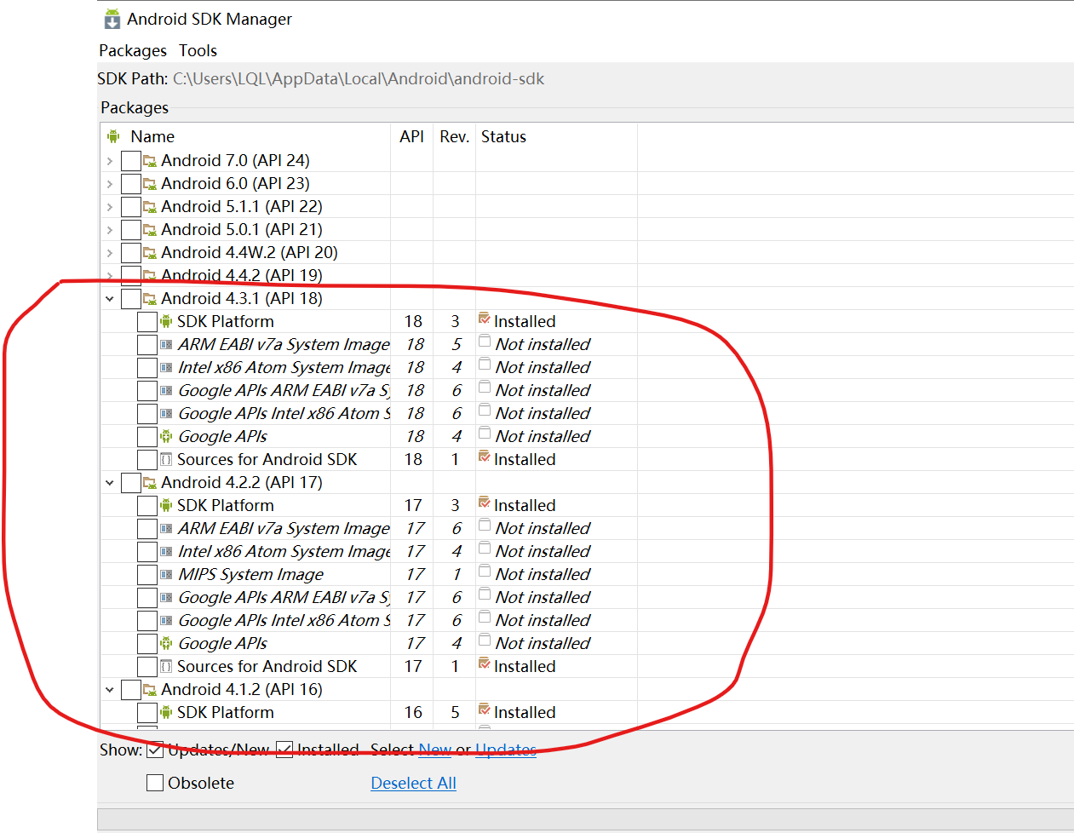Click the Android SDK Manager title icon
Viewport: 1074px width, 833px height.
click(112, 19)
